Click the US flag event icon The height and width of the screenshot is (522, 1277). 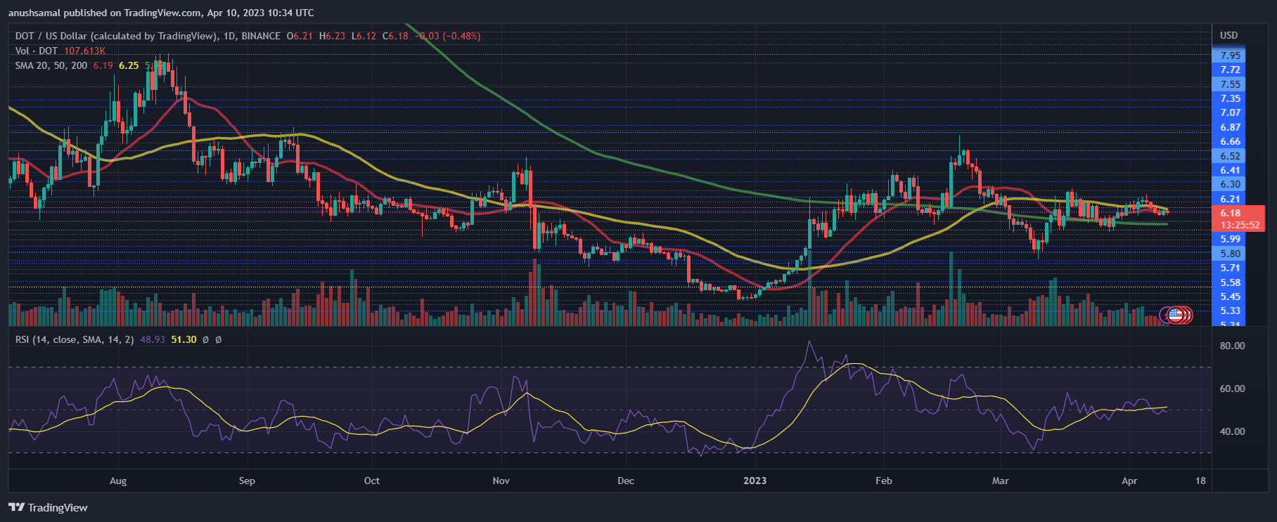1175,315
